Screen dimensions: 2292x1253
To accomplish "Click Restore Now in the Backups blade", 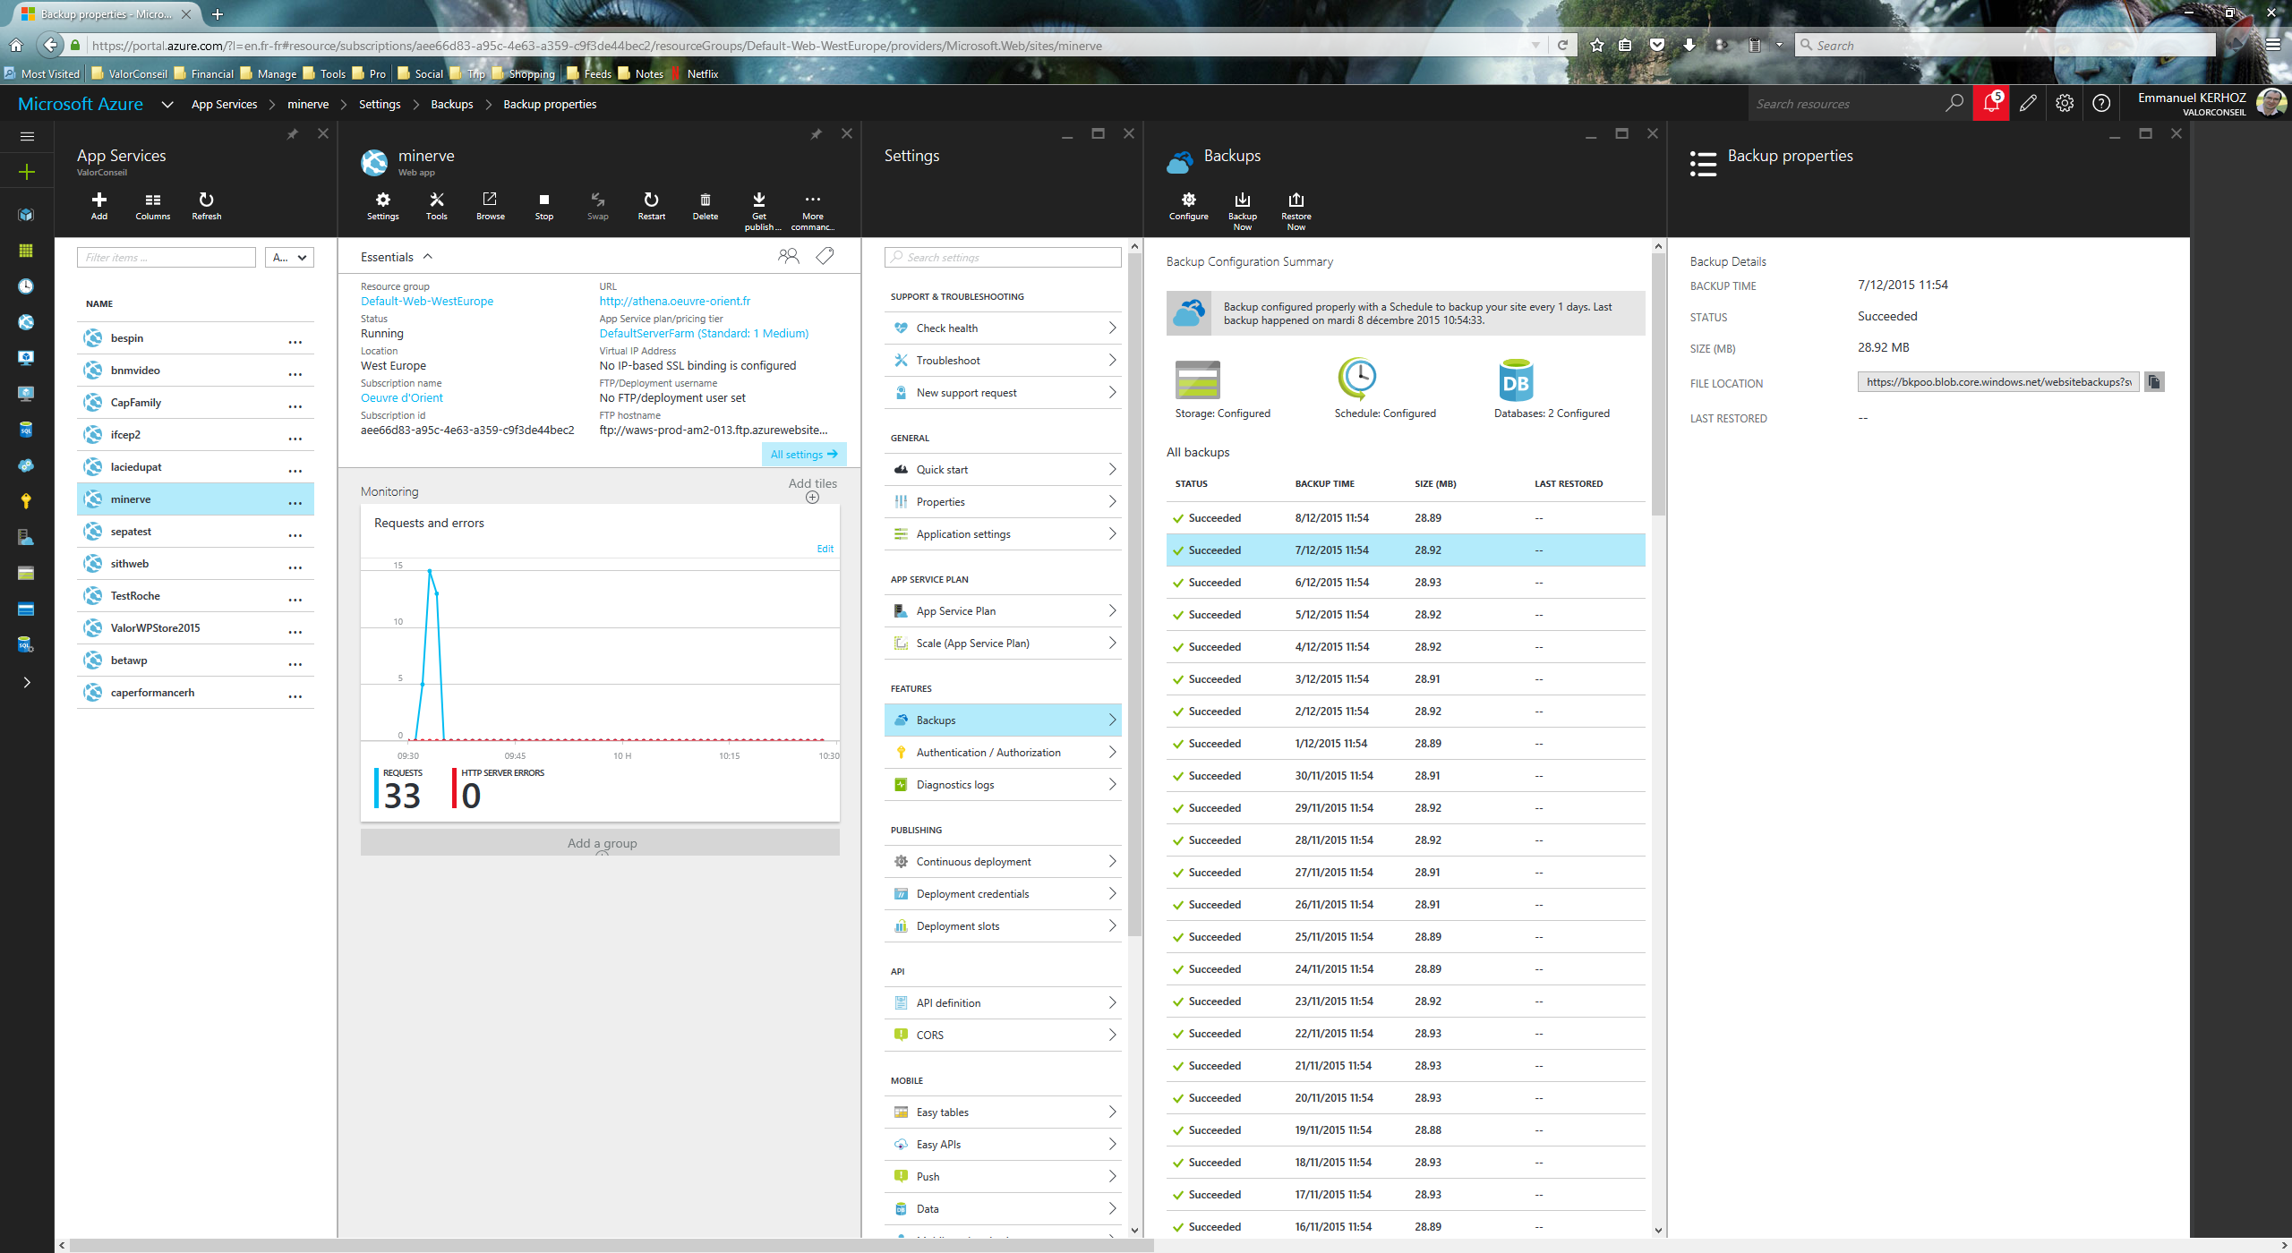I will 1296,211.
